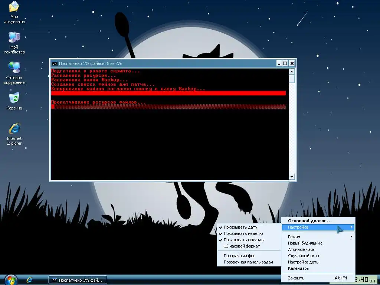This screenshot has width=380, height=285.
Task: Choose Случайный скин from the menu
Action: [318, 256]
